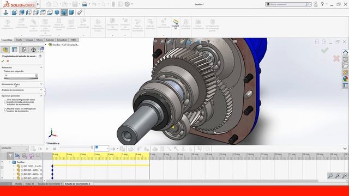Check 'Usar esta configuración como predeterminada' checkbox
This screenshot has height=196, width=349.
click(x=5, y=102)
